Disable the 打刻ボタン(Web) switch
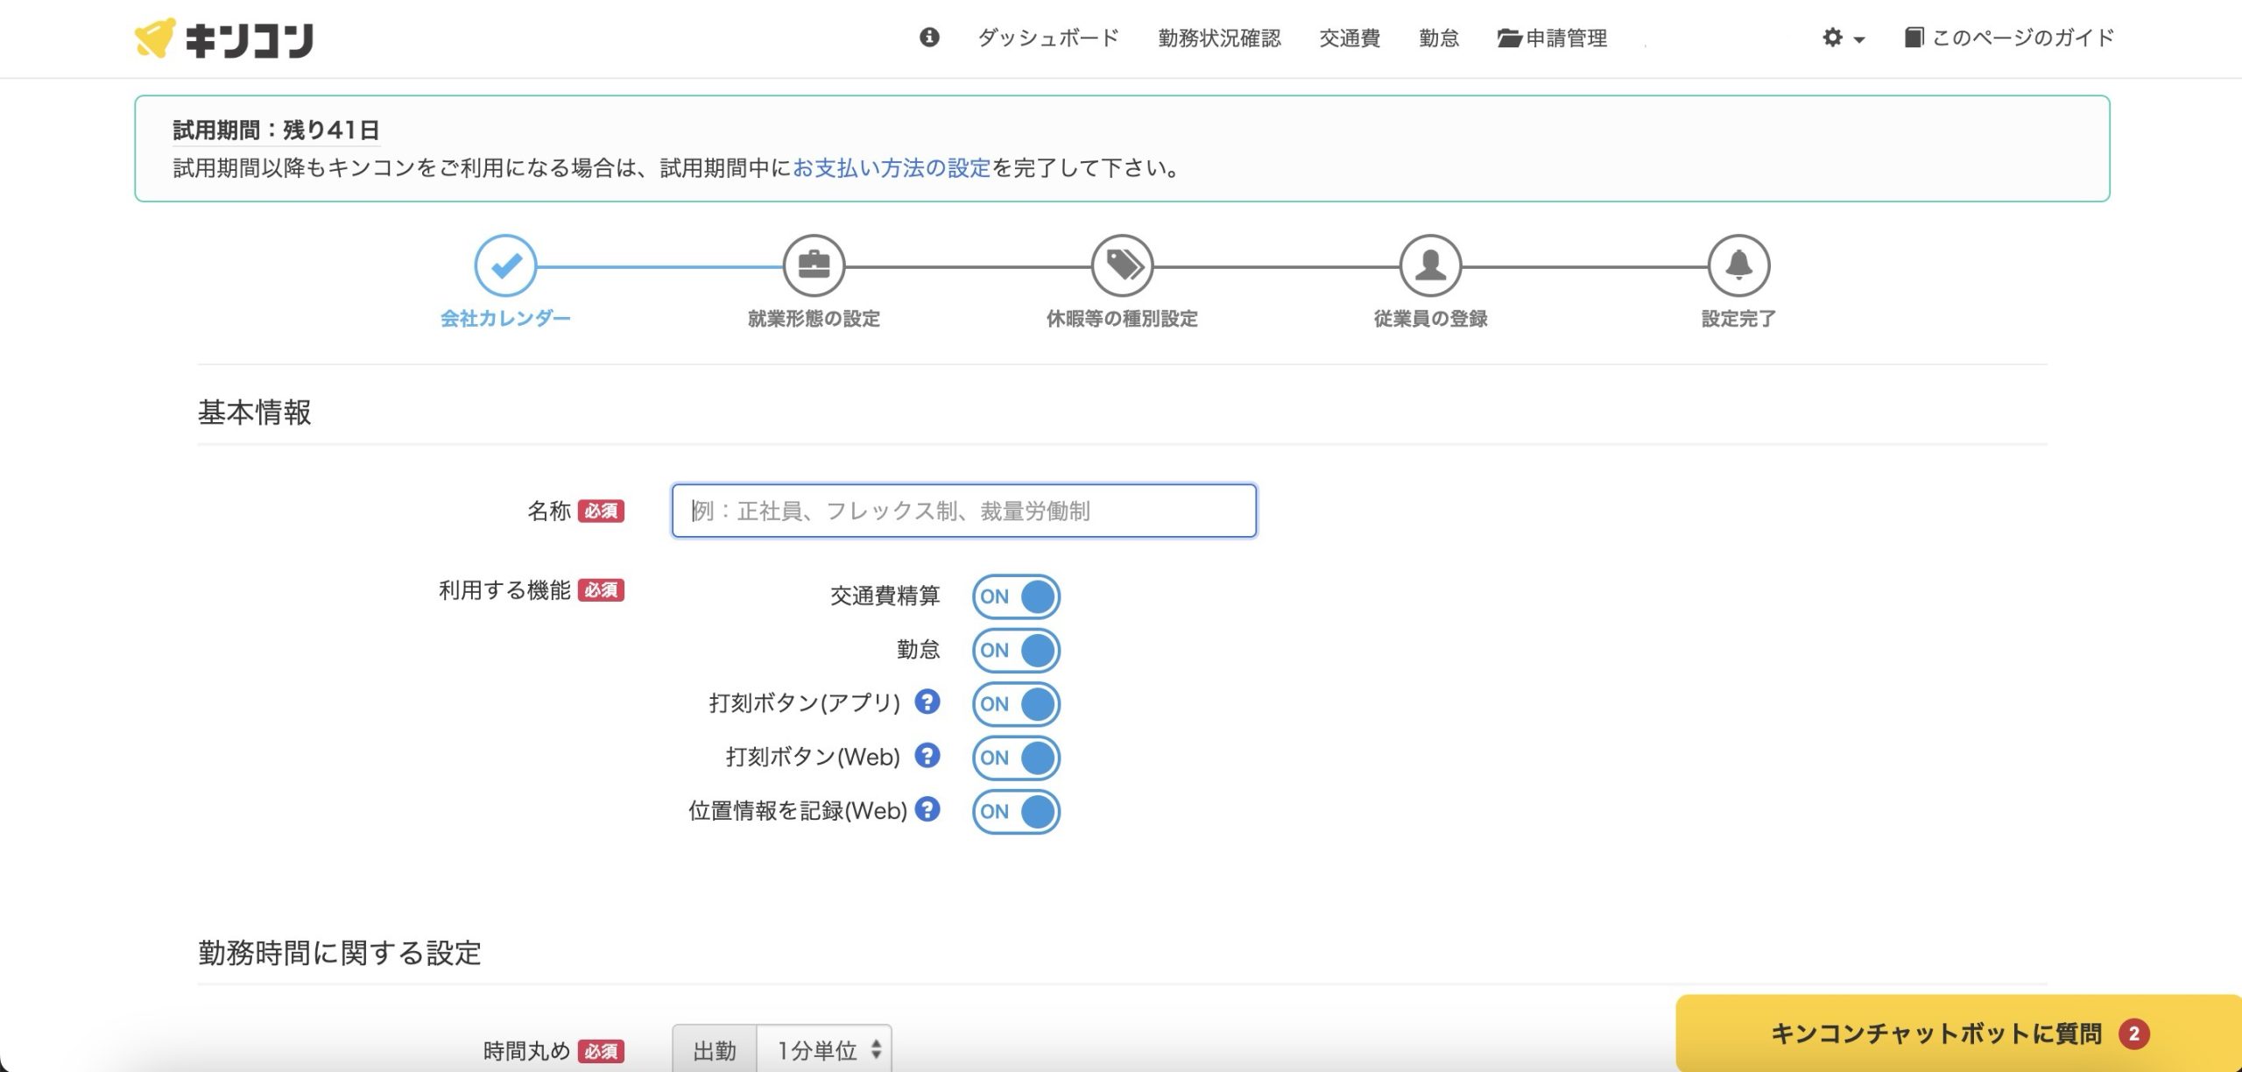The image size is (2242, 1072). (1016, 758)
